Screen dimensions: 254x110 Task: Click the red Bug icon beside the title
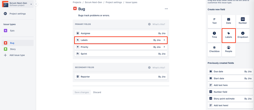point(75,9)
